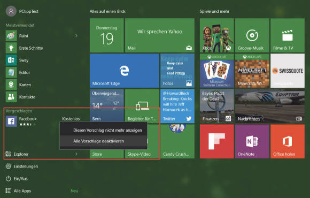Click the PCtippTest account name
Viewport: 310px width, 198px height.
point(29,11)
